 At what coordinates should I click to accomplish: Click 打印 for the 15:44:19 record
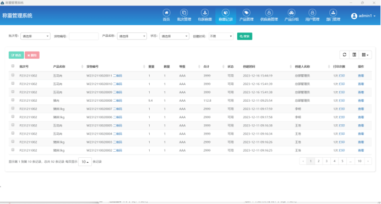pos(342,76)
